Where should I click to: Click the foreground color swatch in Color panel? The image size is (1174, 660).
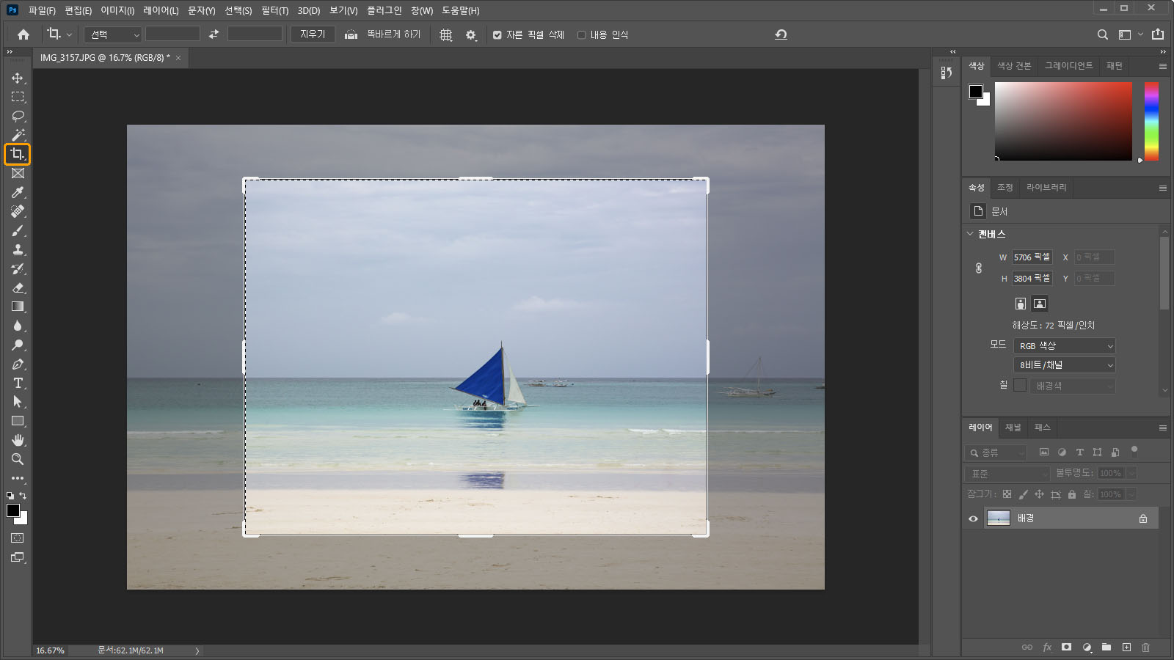(x=975, y=91)
